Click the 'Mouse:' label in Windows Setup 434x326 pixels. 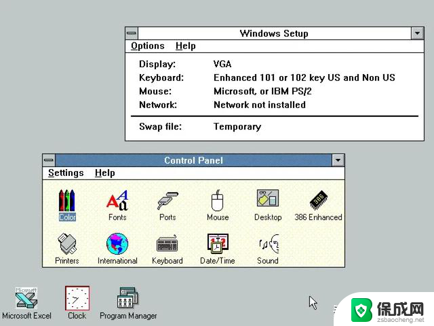(x=155, y=91)
